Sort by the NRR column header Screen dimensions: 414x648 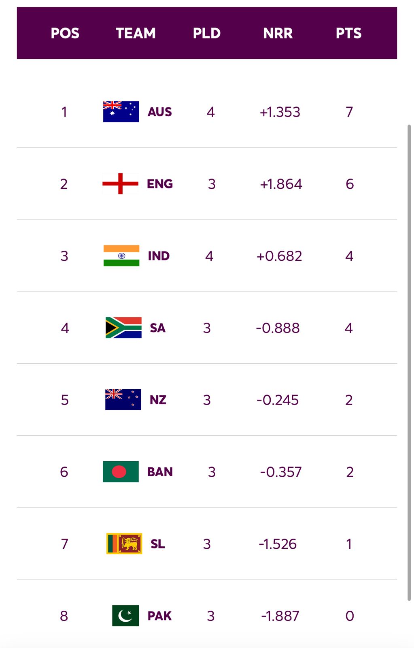click(278, 33)
